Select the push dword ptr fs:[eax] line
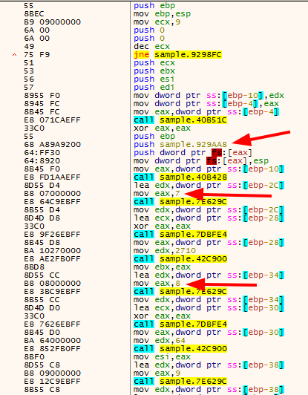308x395 pixels. [193, 153]
